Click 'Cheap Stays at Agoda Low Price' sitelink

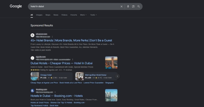[44, 83]
